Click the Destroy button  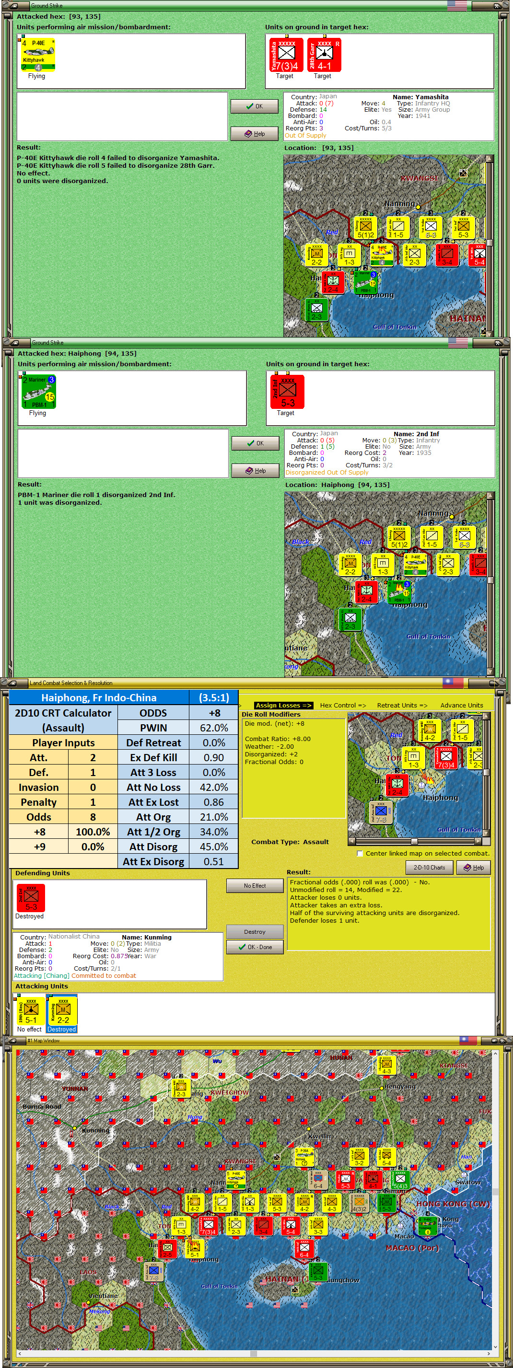point(255,932)
